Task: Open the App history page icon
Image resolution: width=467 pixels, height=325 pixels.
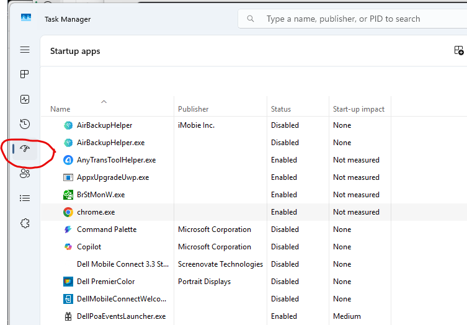Action: click(x=25, y=124)
